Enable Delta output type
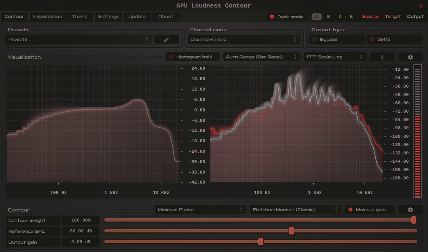The height and width of the screenshot is (252, 428). pos(395,39)
